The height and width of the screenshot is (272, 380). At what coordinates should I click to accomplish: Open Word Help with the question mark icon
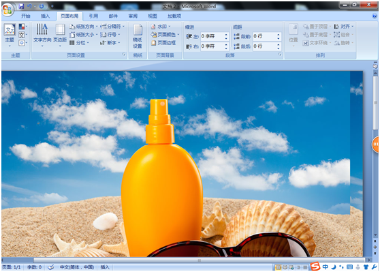[x=375, y=16]
